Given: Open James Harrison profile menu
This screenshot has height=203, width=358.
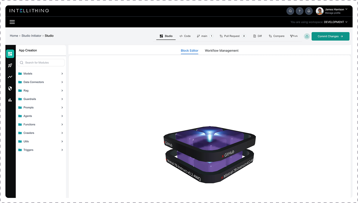Looking at the screenshot, I should click(x=332, y=11).
